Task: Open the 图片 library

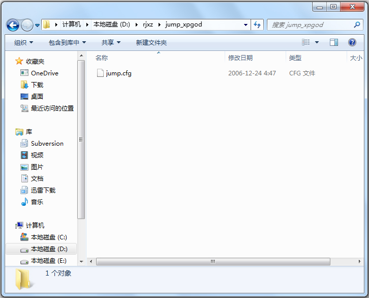Action: click(x=37, y=167)
